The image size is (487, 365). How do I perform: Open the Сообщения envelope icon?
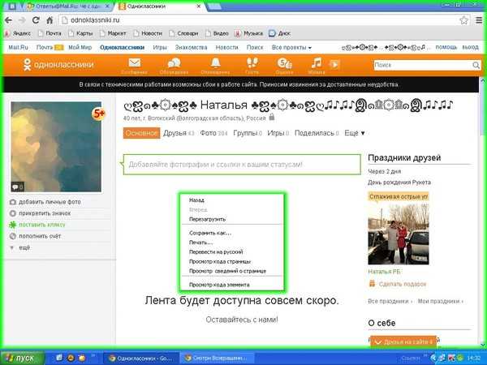tap(134, 63)
